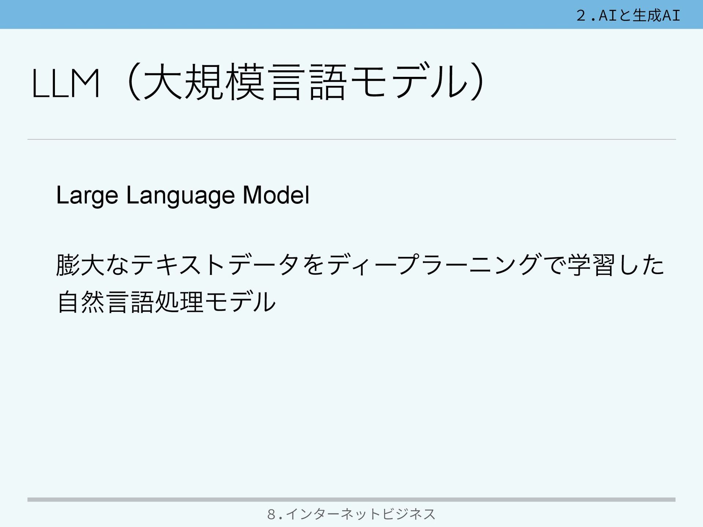The height and width of the screenshot is (527, 703).
Task: Click the word "Large" in the body text
Action: [x=87, y=195]
